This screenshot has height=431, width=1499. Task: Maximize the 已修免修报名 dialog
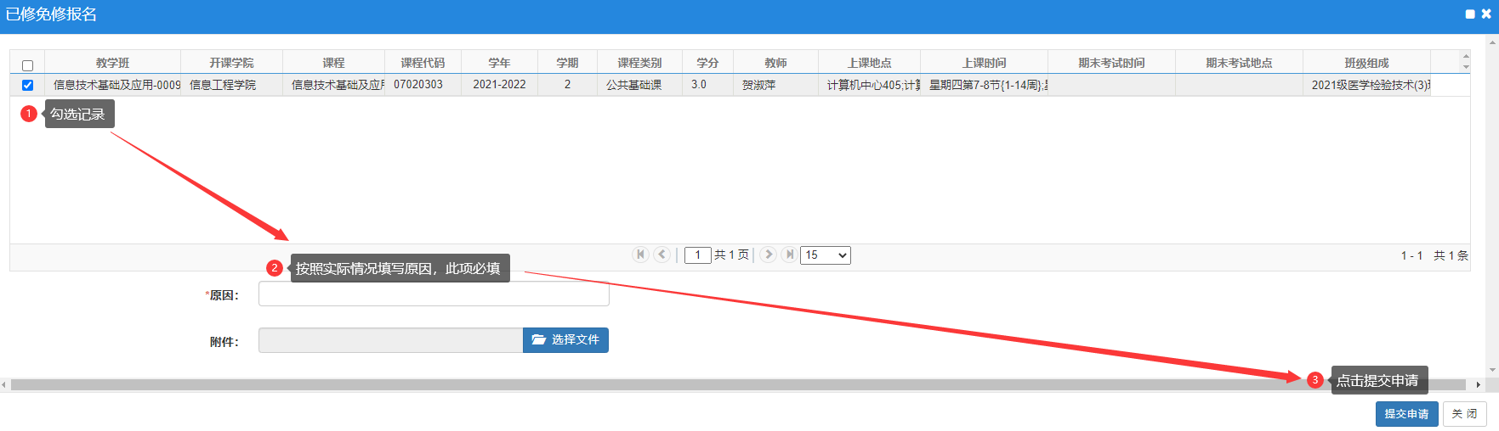(x=1470, y=14)
